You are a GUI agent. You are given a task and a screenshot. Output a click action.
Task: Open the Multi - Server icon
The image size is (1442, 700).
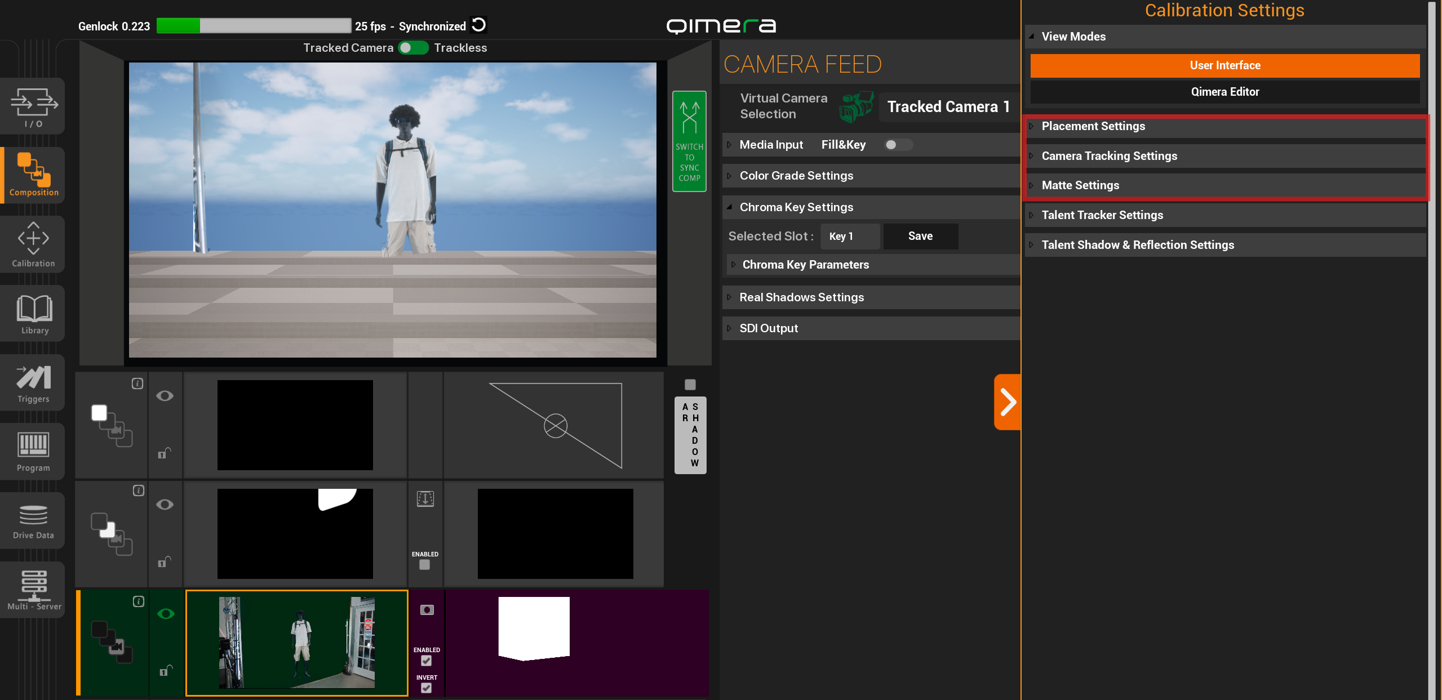[34, 590]
